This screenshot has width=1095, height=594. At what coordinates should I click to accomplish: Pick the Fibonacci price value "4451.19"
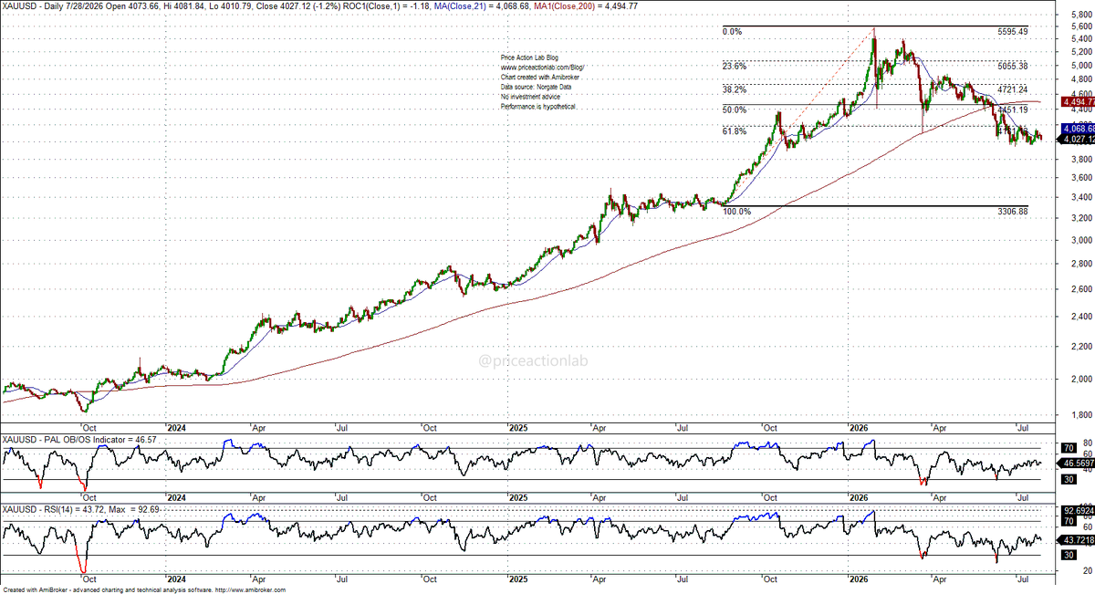click(x=1012, y=109)
